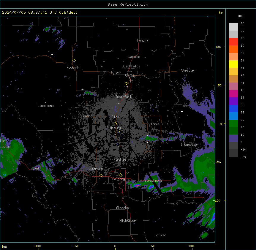The width and height of the screenshot is (256, 250).
Task: Click the yellow marker south of RedDeer
Action: [x=126, y=83]
